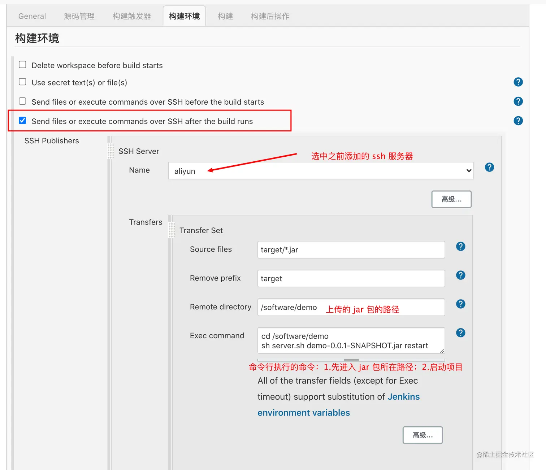Open help for SSH before the build starts
This screenshot has height=470, width=546.
click(x=518, y=101)
